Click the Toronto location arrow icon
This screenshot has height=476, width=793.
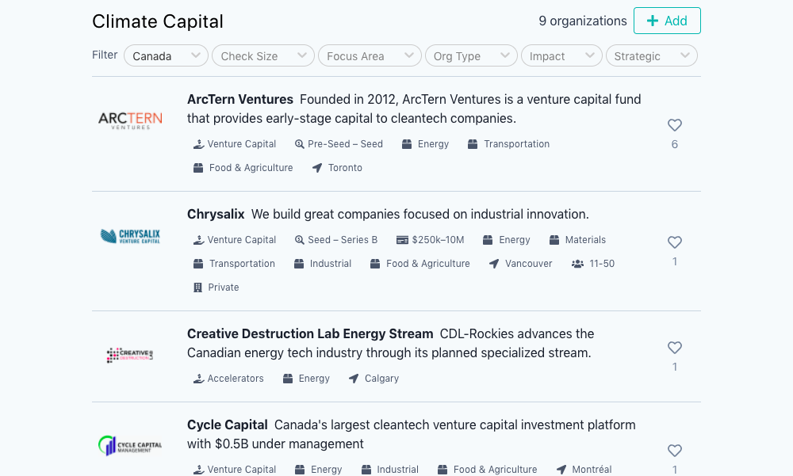point(317,168)
